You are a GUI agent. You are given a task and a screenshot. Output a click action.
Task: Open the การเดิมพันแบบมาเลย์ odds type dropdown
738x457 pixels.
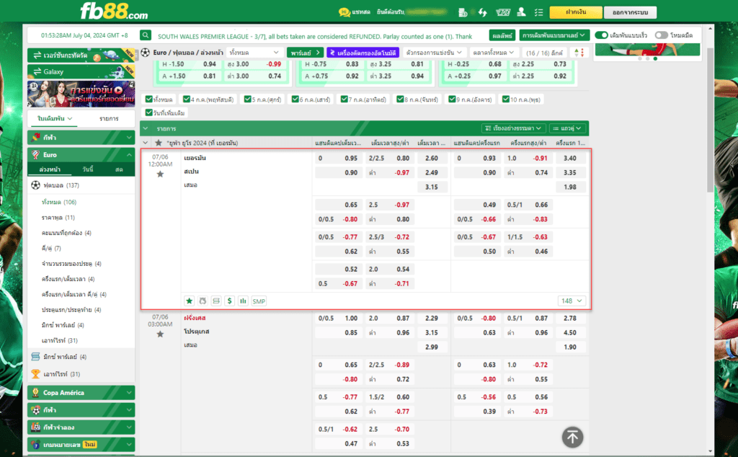coord(553,35)
